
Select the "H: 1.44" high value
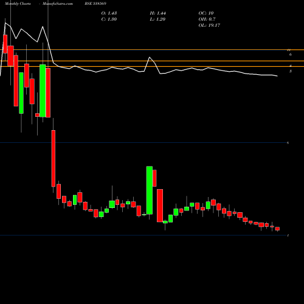pyautogui.click(x=158, y=13)
